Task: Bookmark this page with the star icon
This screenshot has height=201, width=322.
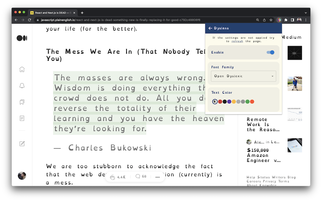Action: (x=271, y=20)
